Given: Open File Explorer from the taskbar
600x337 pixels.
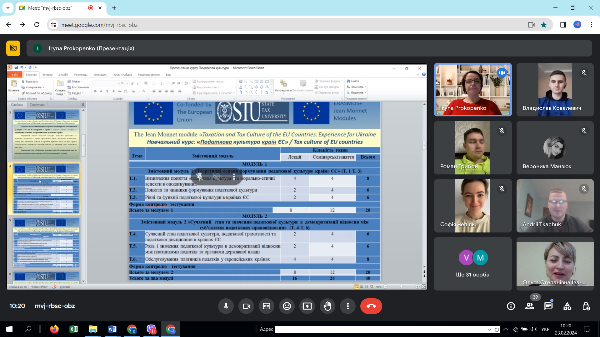Looking at the screenshot, I should [x=93, y=329].
